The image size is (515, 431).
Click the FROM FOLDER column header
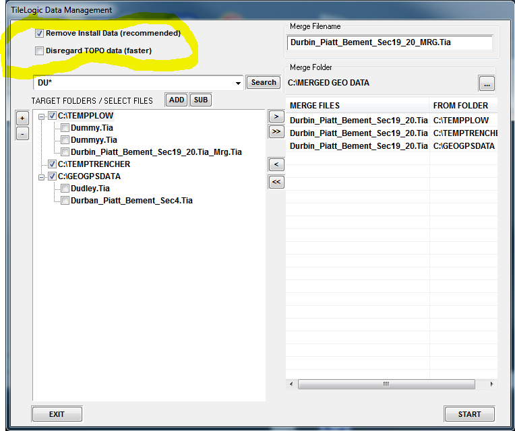coord(462,106)
